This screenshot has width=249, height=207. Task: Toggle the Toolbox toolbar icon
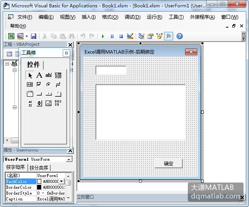(x=168, y=36)
